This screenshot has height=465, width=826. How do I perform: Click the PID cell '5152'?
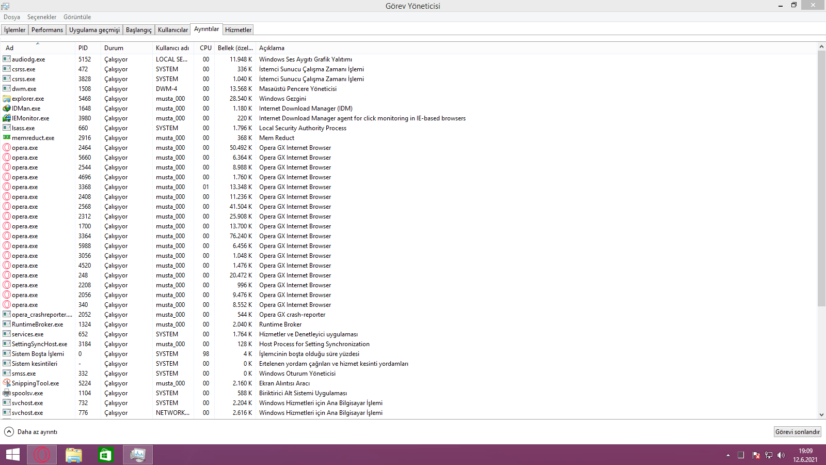[85, 59]
